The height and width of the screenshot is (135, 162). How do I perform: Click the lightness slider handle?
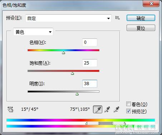coord(77,94)
